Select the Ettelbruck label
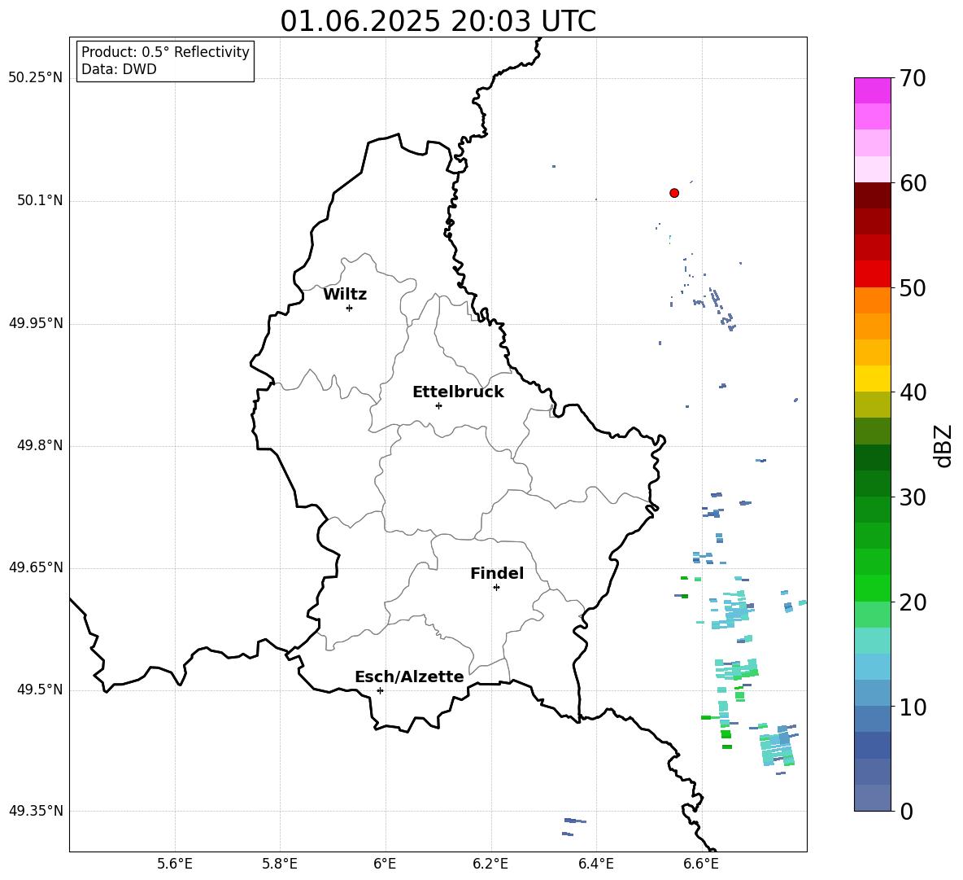This screenshot has height=880, width=963. 458,392
